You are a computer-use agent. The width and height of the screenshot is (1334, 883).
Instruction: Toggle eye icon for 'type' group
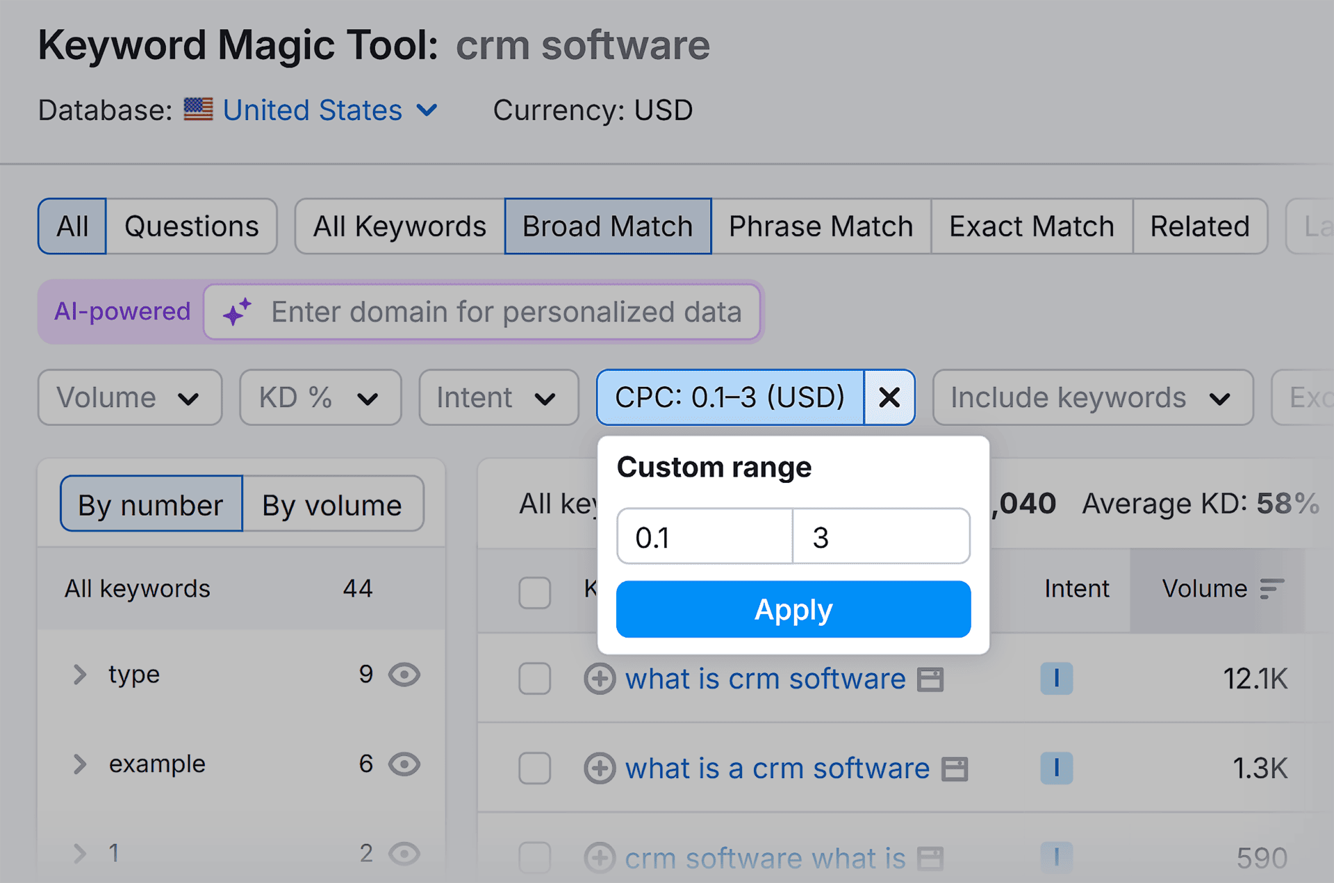pos(404,675)
